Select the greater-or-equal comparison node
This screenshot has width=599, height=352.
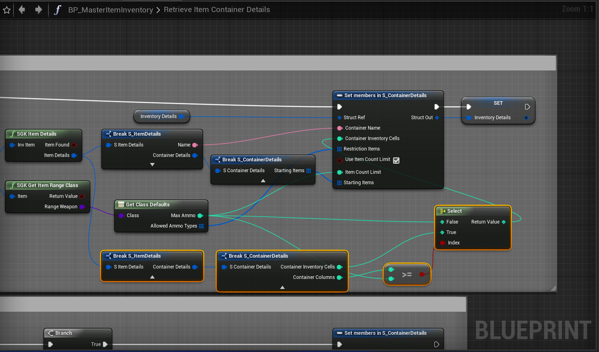(407, 275)
